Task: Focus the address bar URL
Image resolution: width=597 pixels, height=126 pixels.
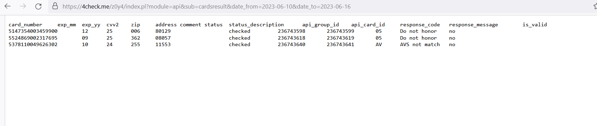Action: pos(206,6)
